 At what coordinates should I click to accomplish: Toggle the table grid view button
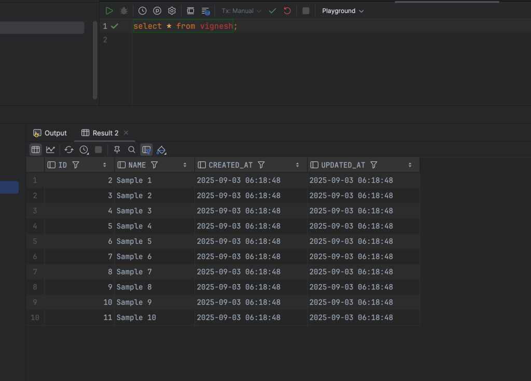coord(35,150)
